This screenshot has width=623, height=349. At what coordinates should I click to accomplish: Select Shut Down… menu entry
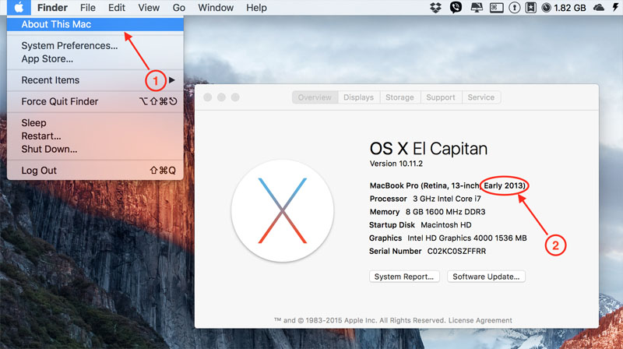[x=95, y=149]
